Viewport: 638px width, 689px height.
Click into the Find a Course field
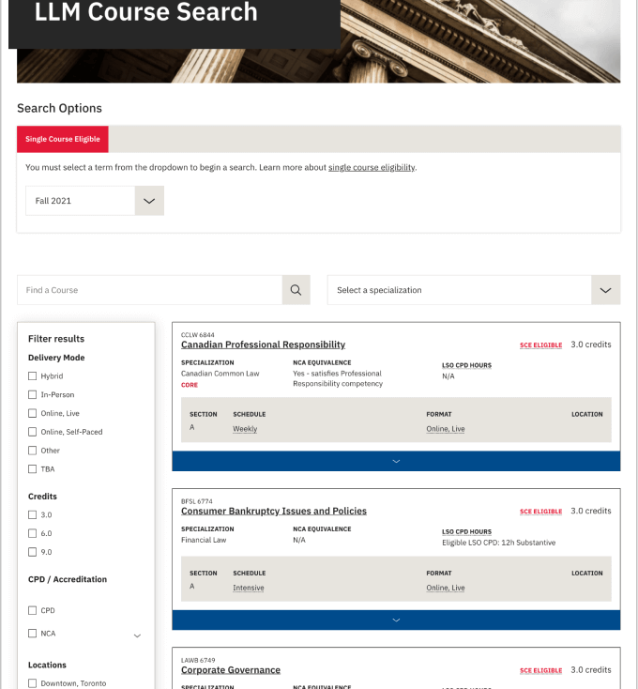(150, 290)
